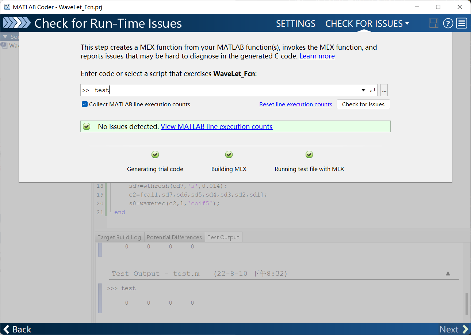The image size is (471, 335).
Task: Click the output pane vertical scrollbar thumb
Action: (x=467, y=303)
